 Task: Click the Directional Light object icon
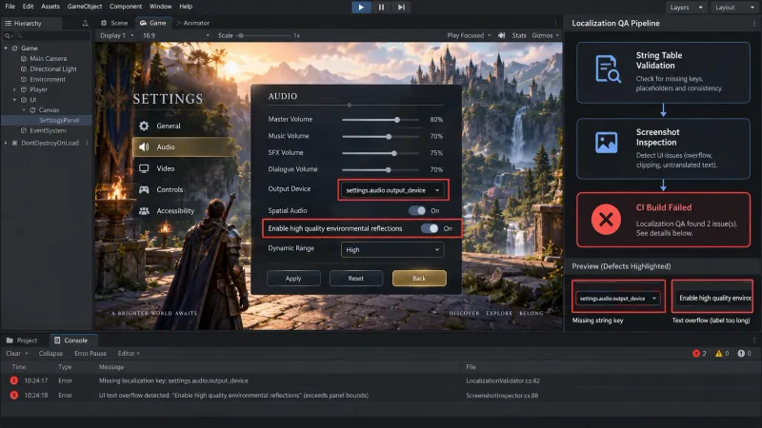pos(23,68)
